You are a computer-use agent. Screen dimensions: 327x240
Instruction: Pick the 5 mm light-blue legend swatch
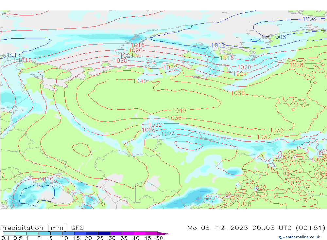coord(56,233)
